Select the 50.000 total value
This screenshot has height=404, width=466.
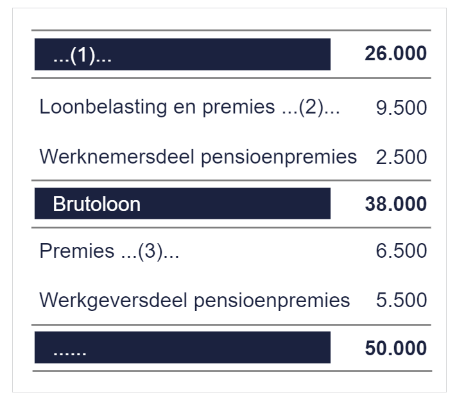click(396, 348)
